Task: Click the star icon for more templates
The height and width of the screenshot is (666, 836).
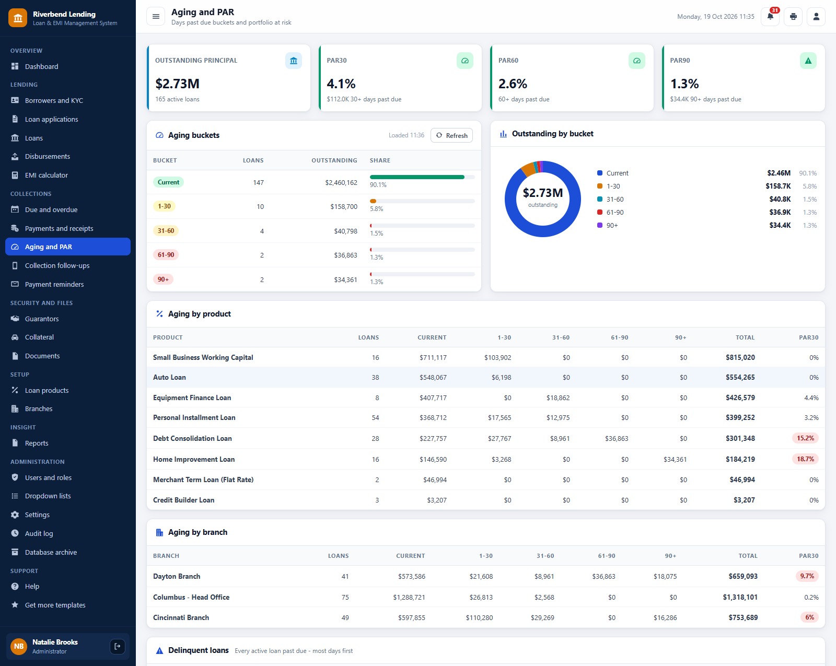Action: pyautogui.click(x=15, y=605)
